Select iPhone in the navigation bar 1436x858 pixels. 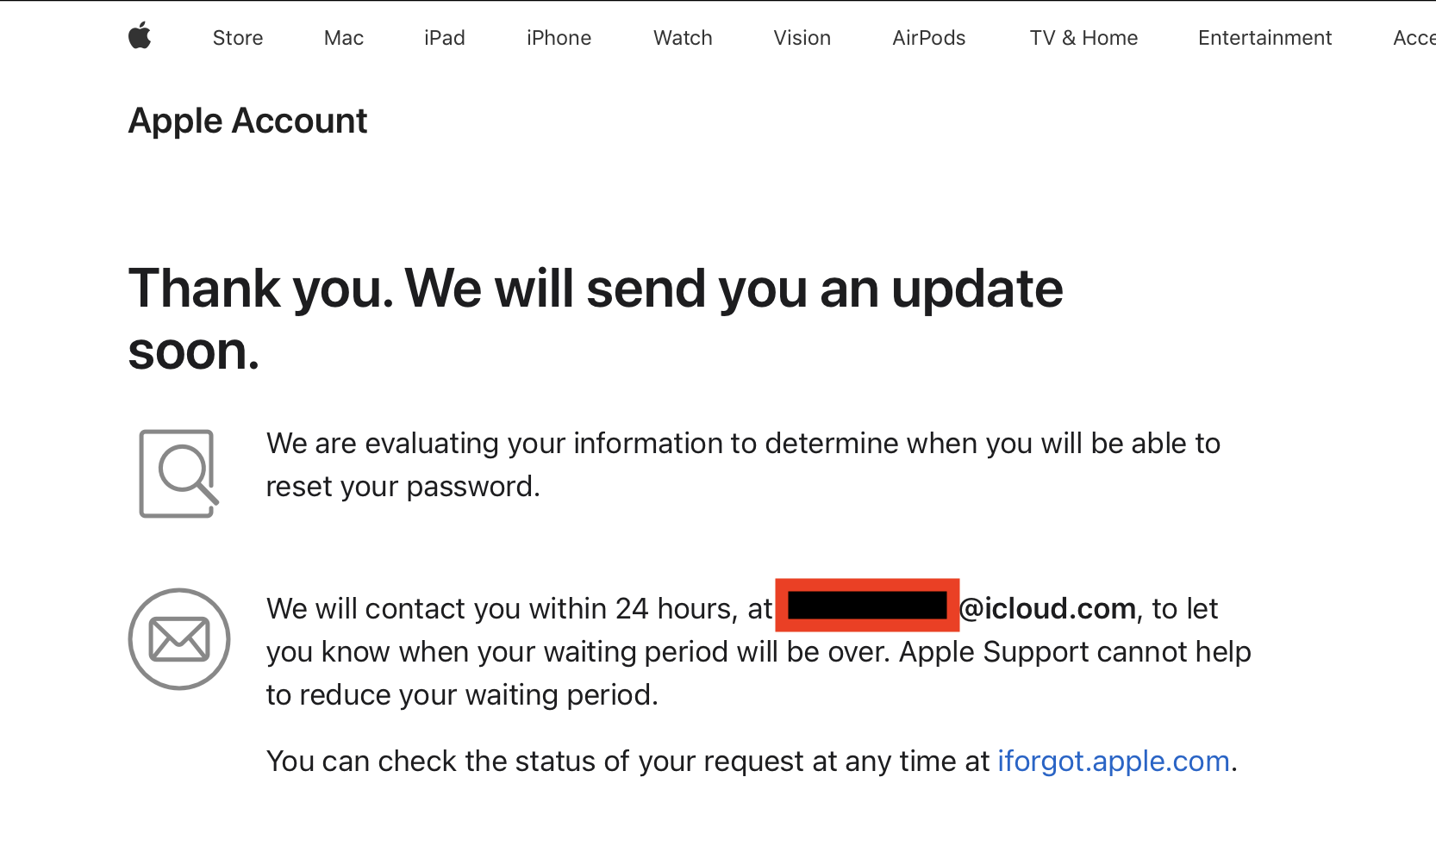coord(559,38)
